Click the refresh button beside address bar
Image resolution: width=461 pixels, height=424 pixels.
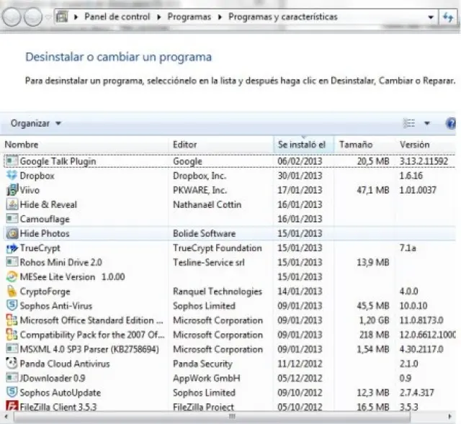click(x=448, y=17)
